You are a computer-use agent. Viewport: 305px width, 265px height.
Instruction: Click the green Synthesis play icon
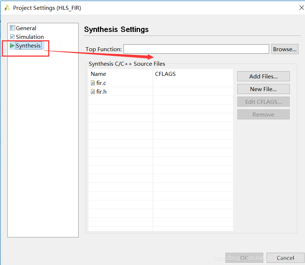pyautogui.click(x=12, y=46)
